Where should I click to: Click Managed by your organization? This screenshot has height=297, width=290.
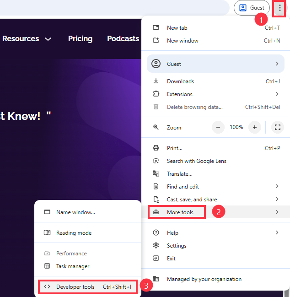(x=216, y=279)
